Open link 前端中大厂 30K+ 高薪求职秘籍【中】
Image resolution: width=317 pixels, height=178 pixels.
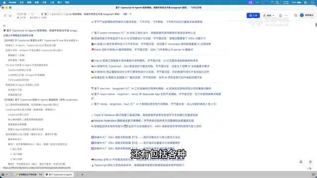136,143
